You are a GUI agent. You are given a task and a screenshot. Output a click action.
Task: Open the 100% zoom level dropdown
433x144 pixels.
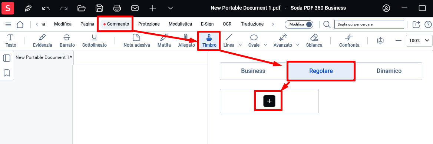[419, 41]
